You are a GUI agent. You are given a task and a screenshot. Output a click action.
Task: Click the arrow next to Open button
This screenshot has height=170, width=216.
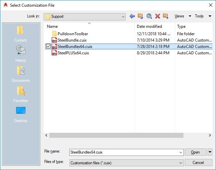pos(210,152)
